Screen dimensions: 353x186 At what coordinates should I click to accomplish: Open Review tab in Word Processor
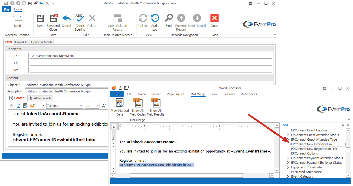(230, 94)
